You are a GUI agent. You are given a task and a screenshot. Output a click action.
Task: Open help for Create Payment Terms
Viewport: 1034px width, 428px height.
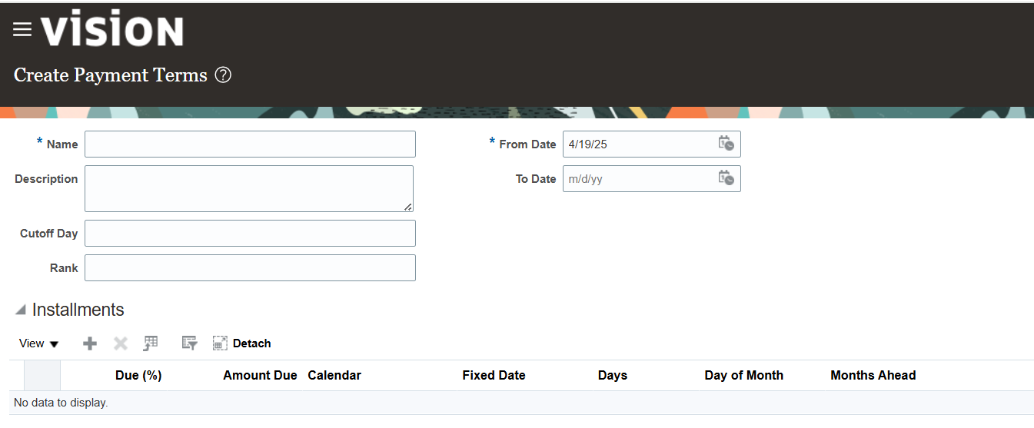[x=223, y=75]
